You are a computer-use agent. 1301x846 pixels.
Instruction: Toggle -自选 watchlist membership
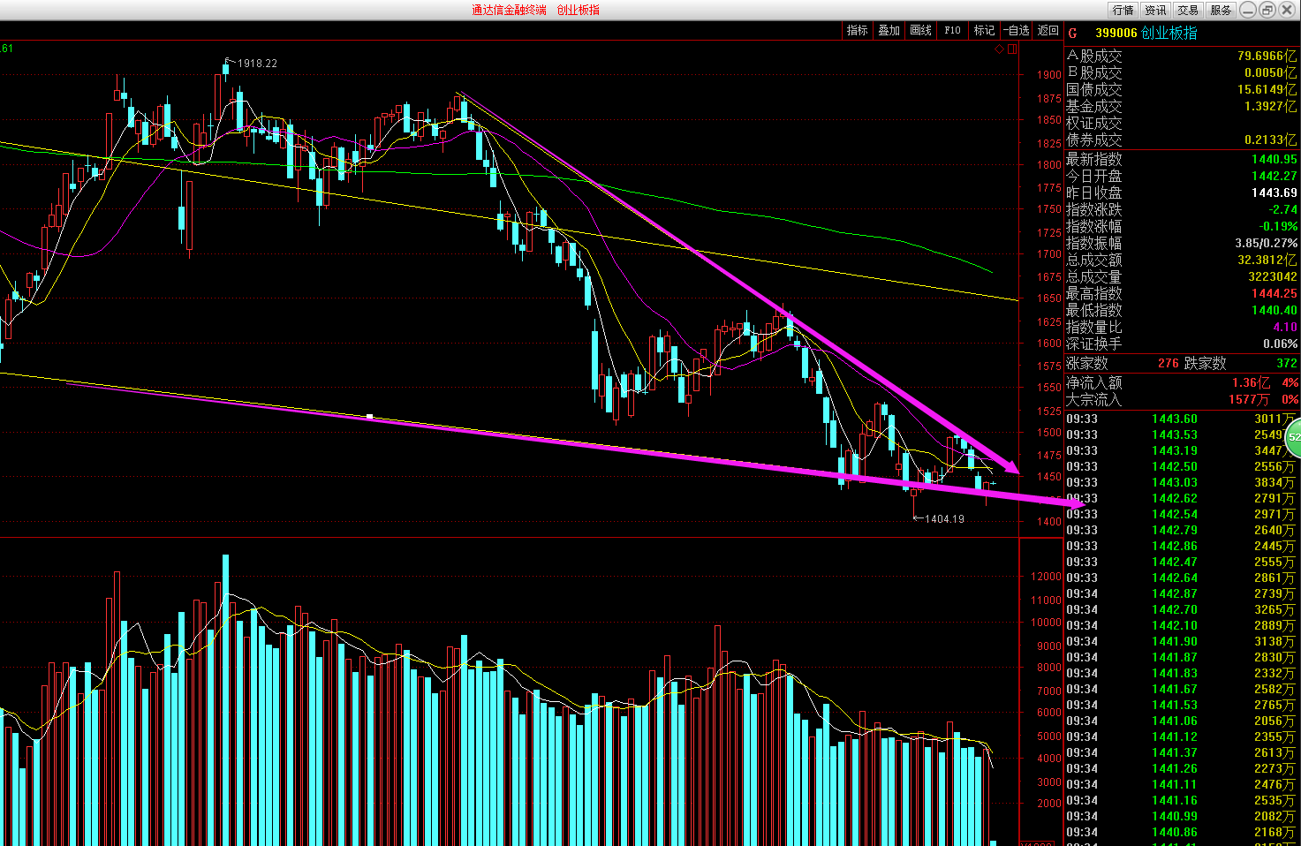coord(1016,30)
